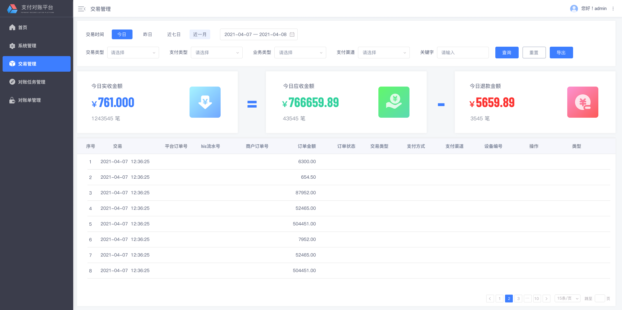This screenshot has height=310, width=622.
Task: Open the 15条/页 page size dropdown
Action: pyautogui.click(x=568, y=299)
